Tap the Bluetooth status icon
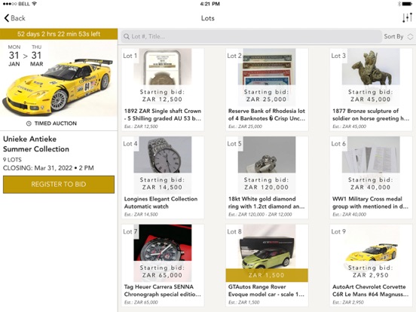Screen dimensions: 416x312 (399, 4)
